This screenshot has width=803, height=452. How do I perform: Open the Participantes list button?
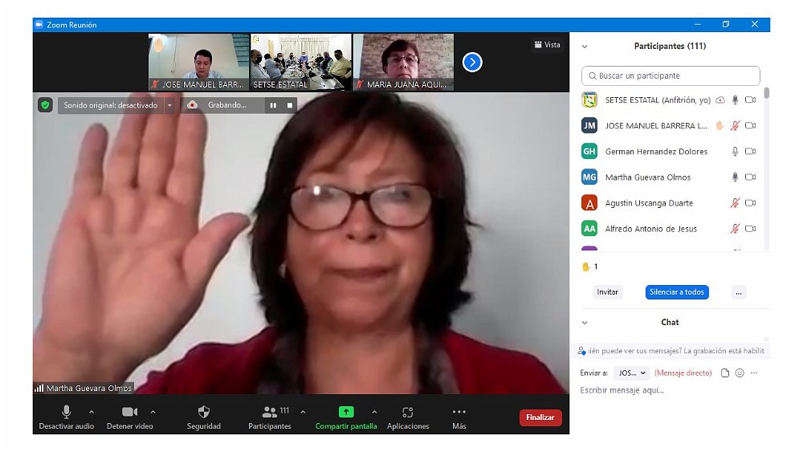pyautogui.click(x=270, y=412)
